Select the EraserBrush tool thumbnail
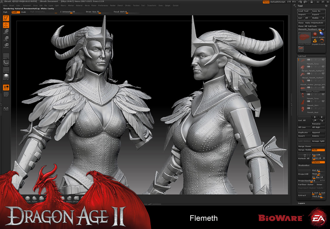The image size is (330, 229). click(x=322, y=41)
